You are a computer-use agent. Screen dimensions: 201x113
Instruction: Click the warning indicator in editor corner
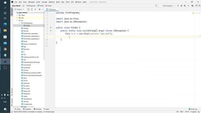point(193,13)
